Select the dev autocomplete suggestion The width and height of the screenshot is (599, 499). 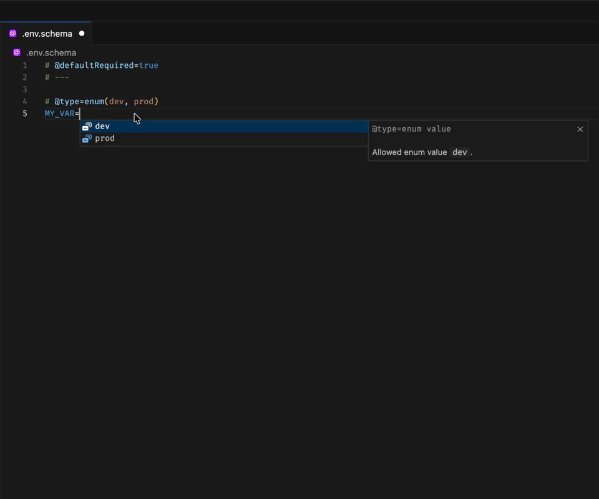click(102, 125)
